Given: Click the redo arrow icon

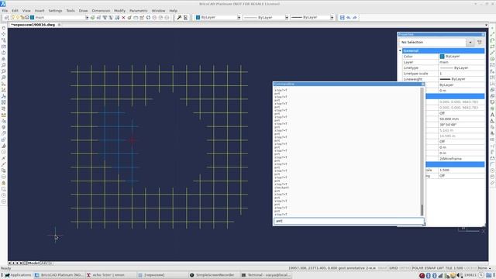Looking at the screenshot, I should [355, 18].
